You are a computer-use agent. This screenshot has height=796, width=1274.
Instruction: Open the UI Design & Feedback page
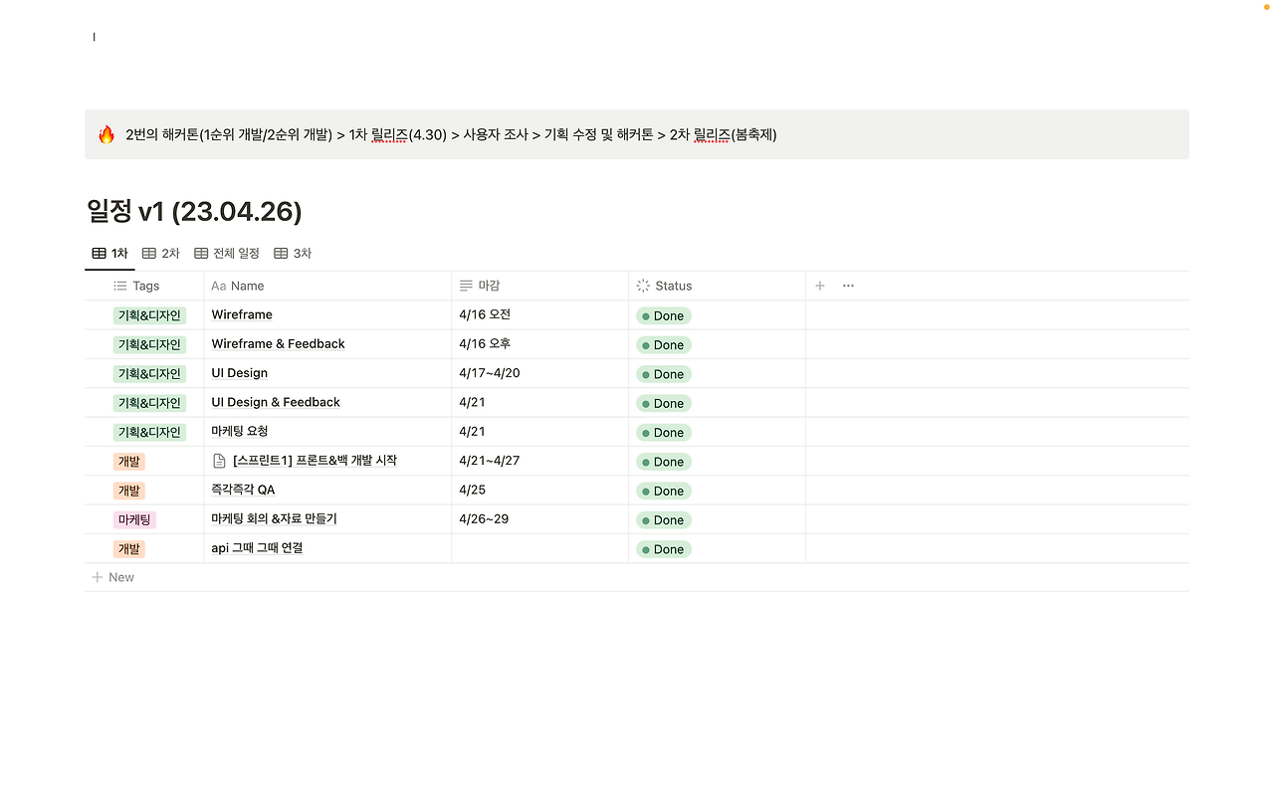tap(276, 402)
